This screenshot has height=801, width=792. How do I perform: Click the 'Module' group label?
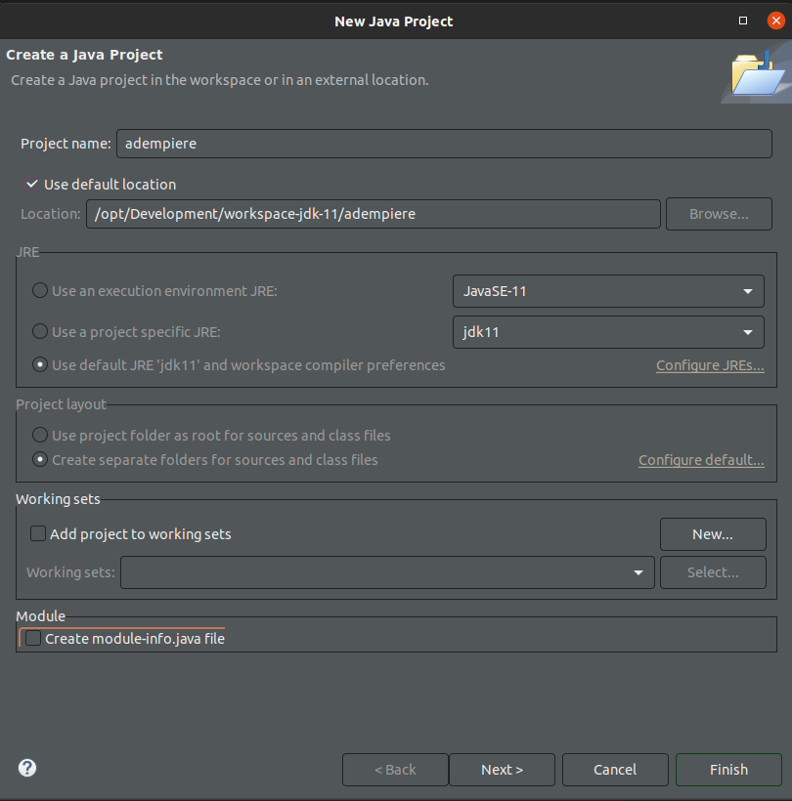coord(40,616)
